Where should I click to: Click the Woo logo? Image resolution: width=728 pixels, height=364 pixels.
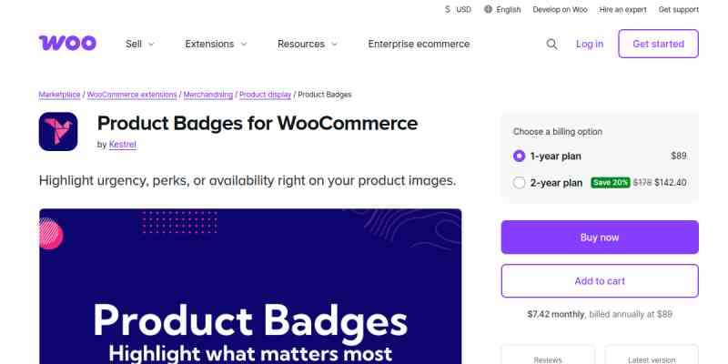[x=62, y=44]
